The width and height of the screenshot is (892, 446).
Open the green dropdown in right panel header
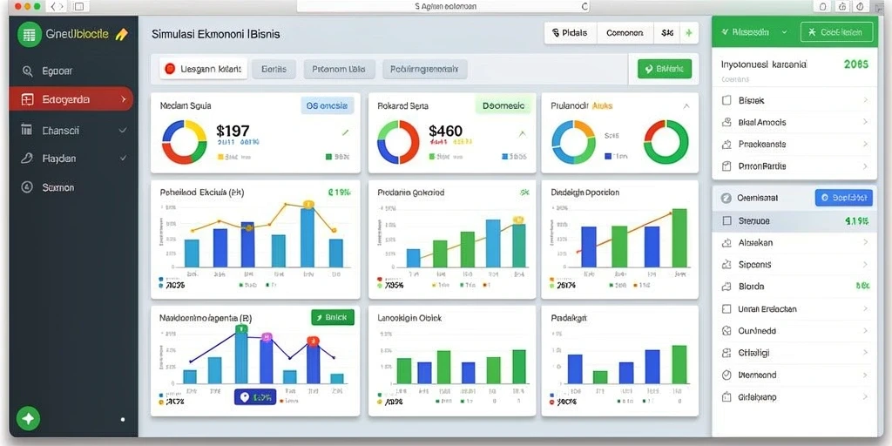(753, 32)
